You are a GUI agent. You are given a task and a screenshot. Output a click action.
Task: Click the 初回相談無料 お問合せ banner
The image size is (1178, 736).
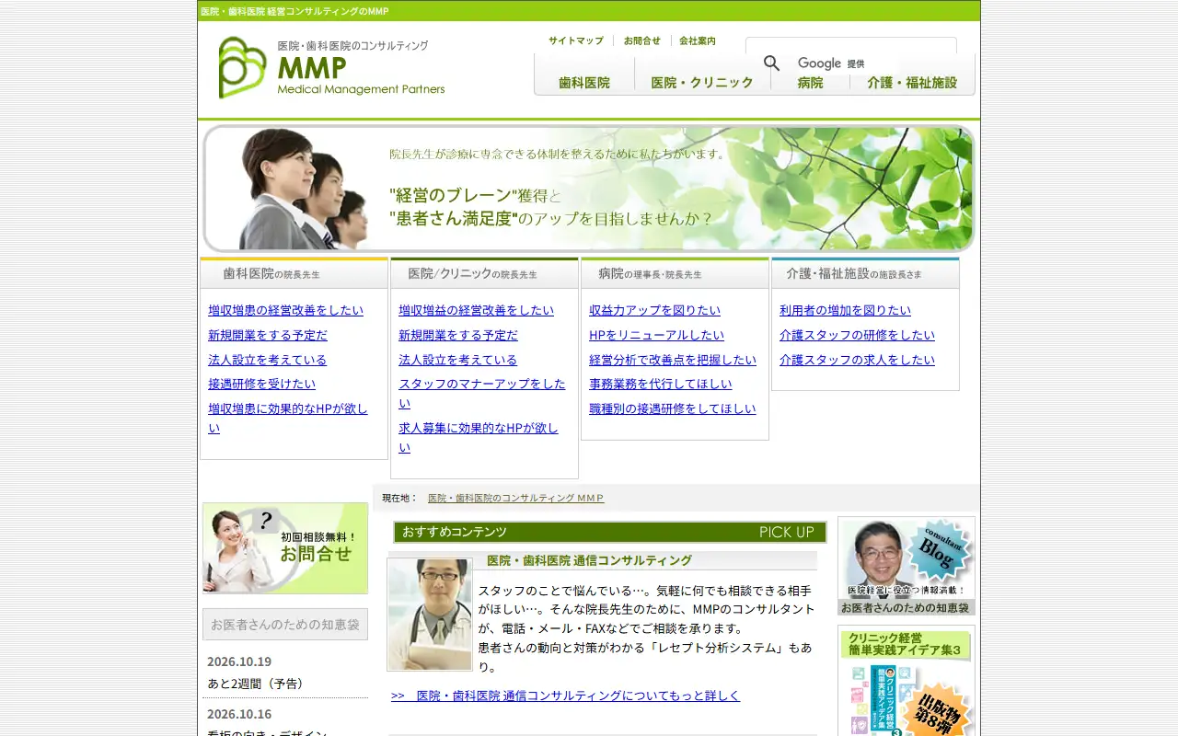click(285, 547)
